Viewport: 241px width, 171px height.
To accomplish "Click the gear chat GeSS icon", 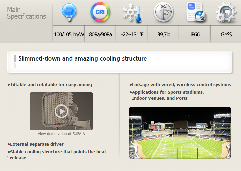I will [226, 12].
